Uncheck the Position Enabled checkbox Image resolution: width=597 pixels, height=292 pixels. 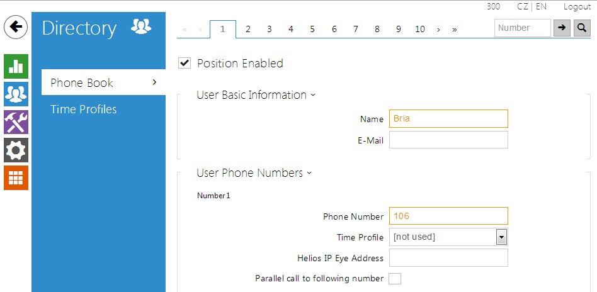coord(185,63)
